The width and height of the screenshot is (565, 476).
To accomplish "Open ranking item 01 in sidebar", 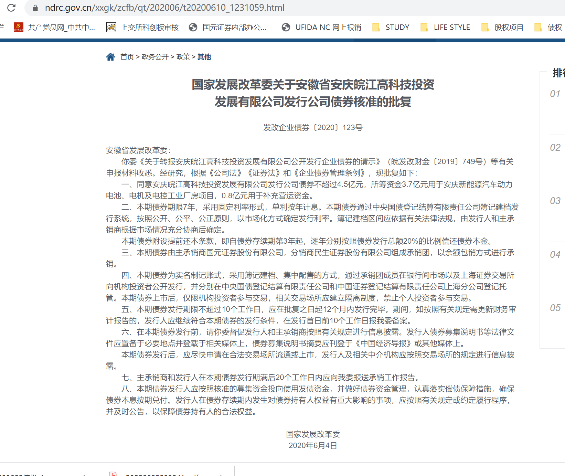I will pyautogui.click(x=555, y=94).
